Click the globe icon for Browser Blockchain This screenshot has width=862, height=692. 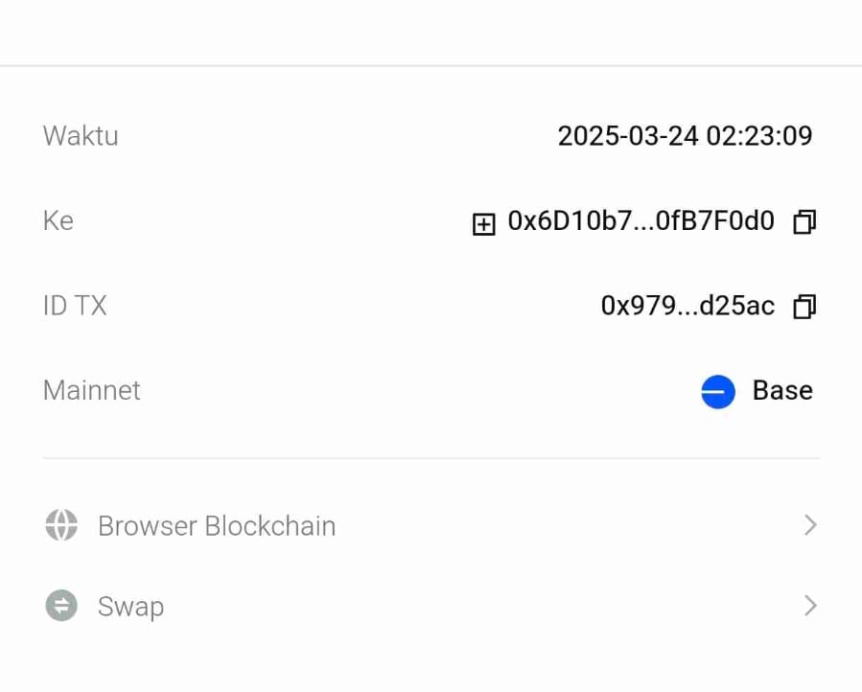point(61,525)
